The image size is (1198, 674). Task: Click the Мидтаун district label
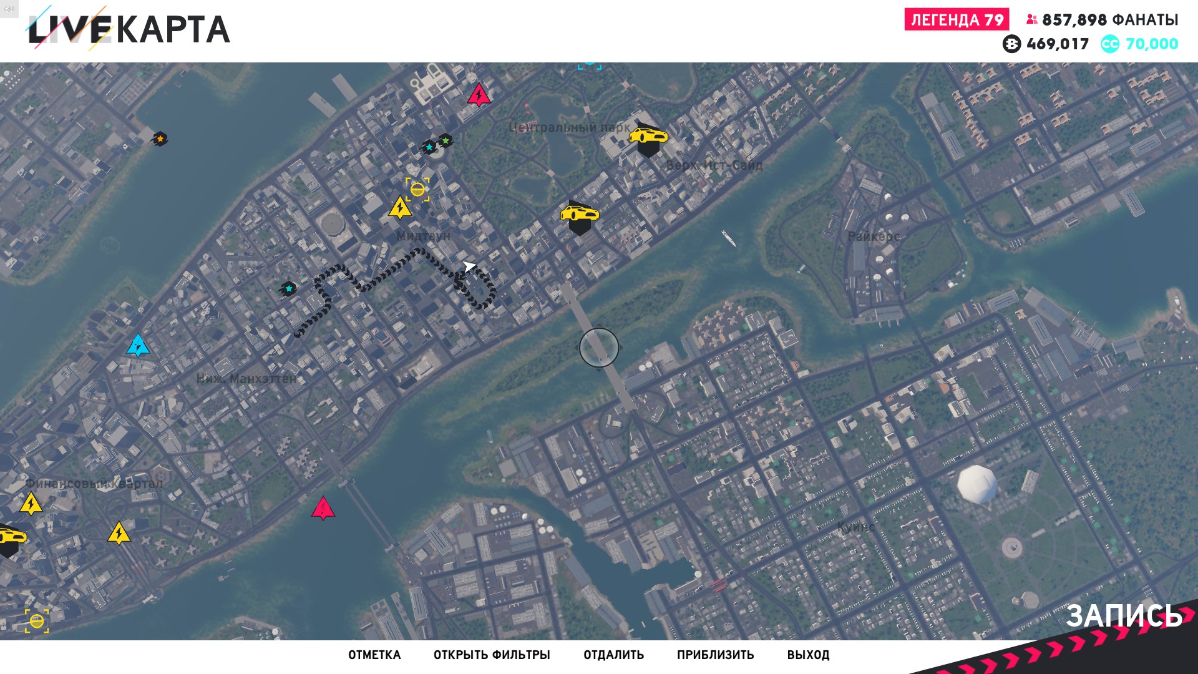(x=423, y=236)
